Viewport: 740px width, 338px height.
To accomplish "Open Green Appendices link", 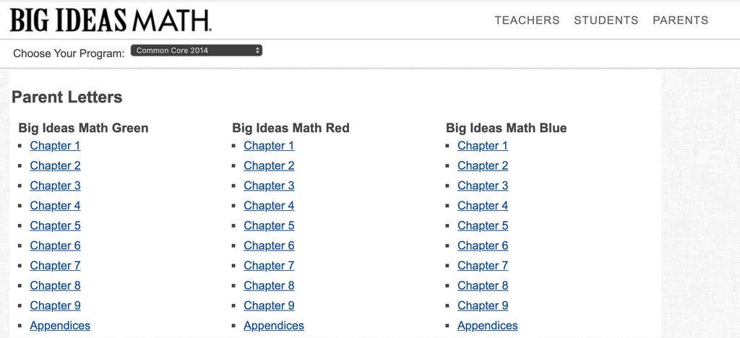I will [x=60, y=326].
